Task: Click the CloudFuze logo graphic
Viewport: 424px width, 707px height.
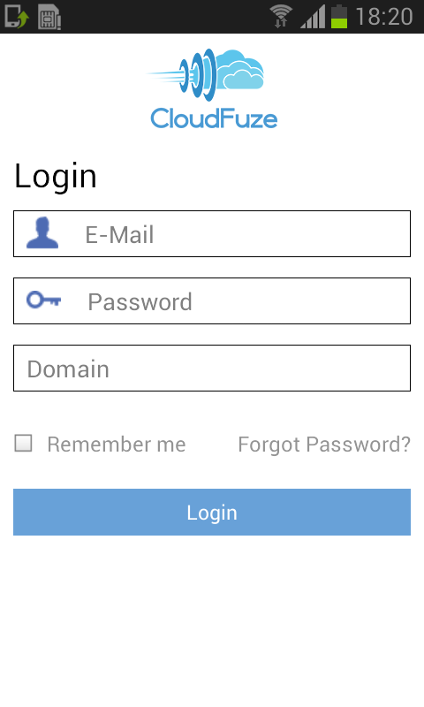Action: (212, 89)
